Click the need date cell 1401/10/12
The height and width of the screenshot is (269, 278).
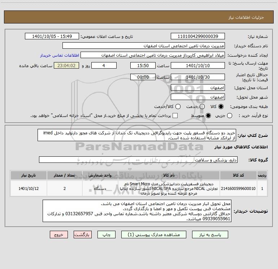pyautogui.click(x=29, y=188)
